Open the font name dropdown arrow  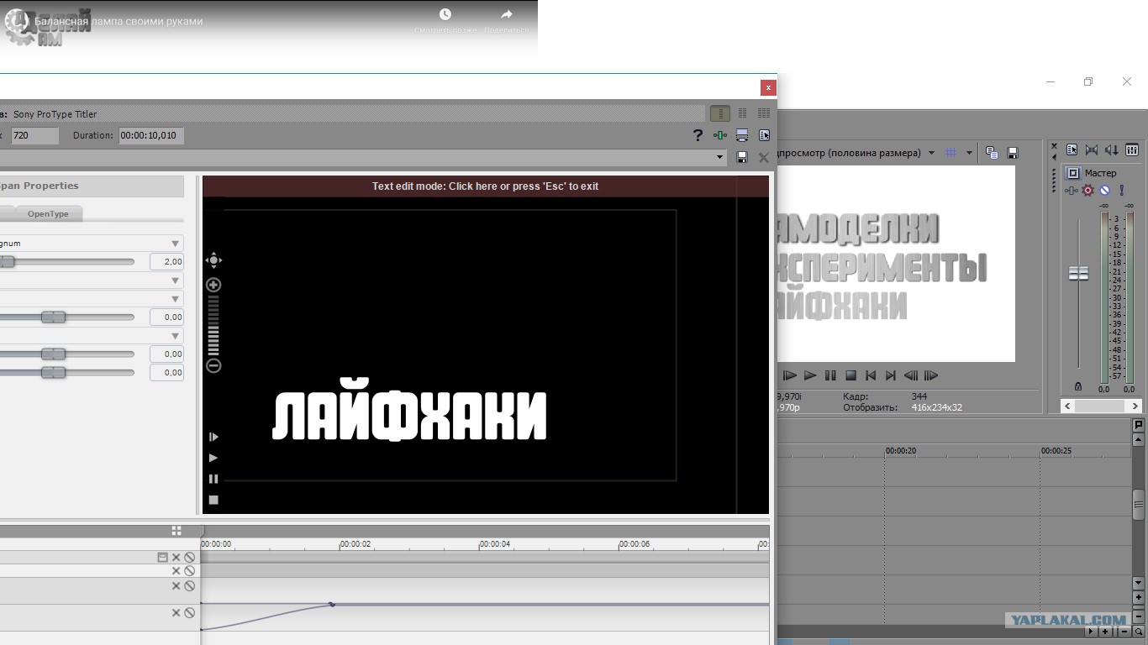[x=176, y=244]
